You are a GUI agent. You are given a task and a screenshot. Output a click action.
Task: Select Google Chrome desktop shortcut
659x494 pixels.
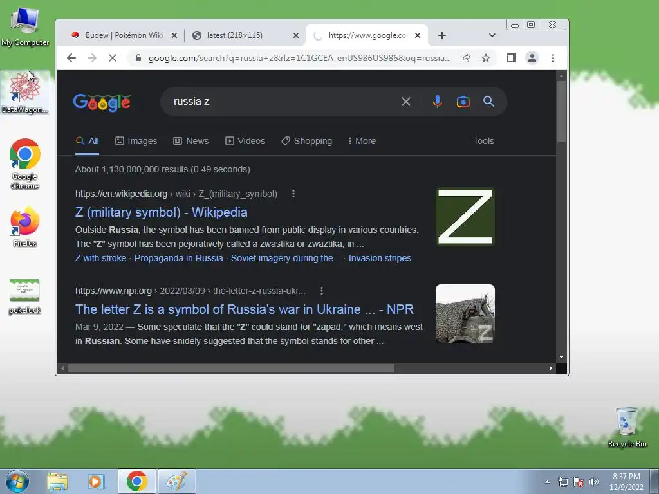pos(25,164)
